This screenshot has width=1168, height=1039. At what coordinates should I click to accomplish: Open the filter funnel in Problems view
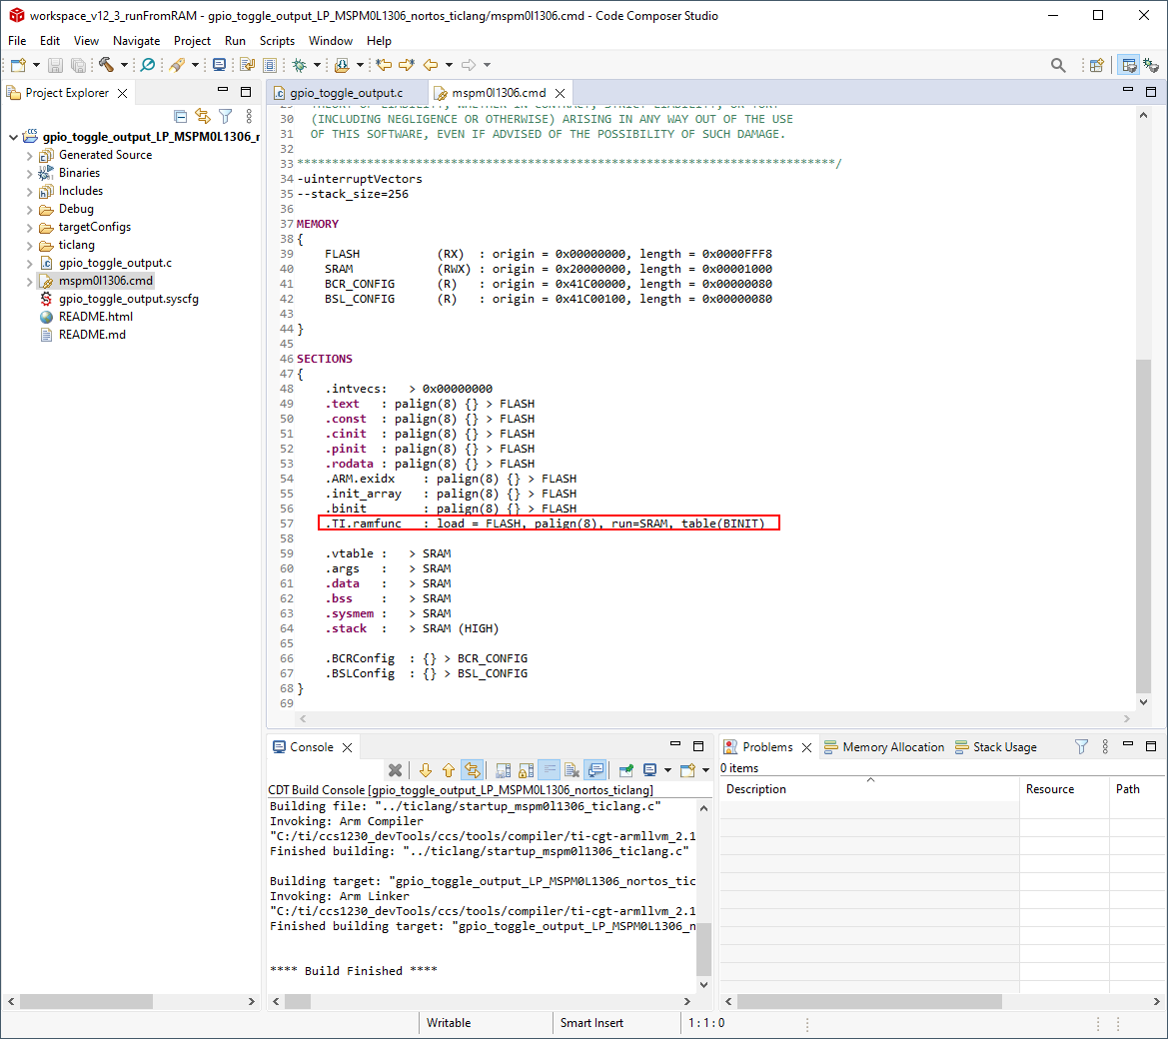point(1081,747)
